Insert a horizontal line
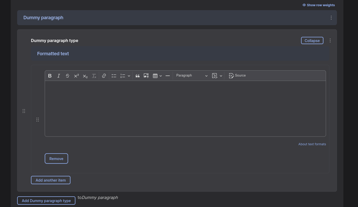This screenshot has height=207, width=358. pyautogui.click(x=167, y=75)
